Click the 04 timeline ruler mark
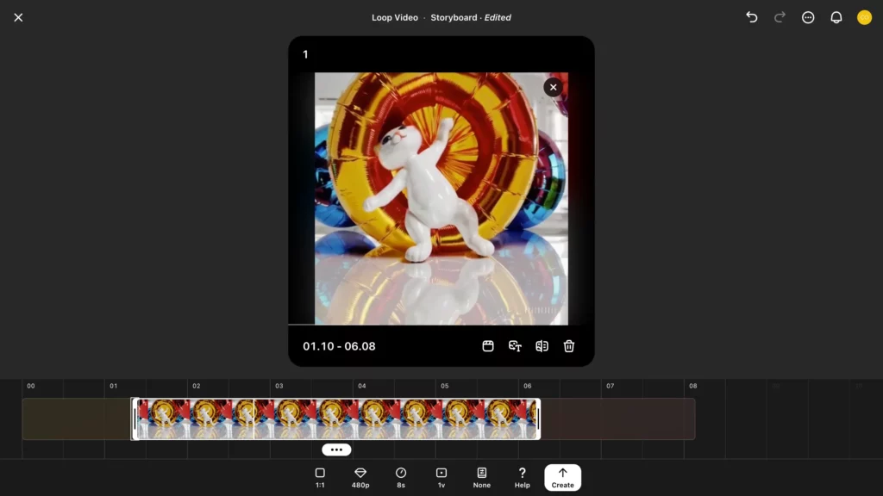Screen dimensions: 883x496 [362, 386]
